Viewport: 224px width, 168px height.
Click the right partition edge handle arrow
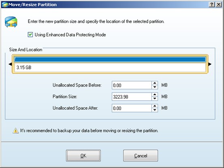pos(210,64)
